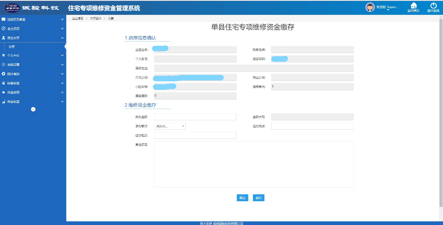Click the 房屋面积 field
The image size is (443, 225).
click(313, 59)
